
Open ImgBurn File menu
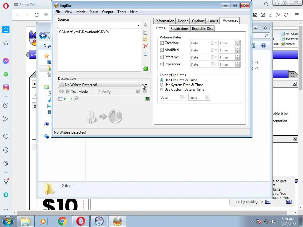[58, 12]
